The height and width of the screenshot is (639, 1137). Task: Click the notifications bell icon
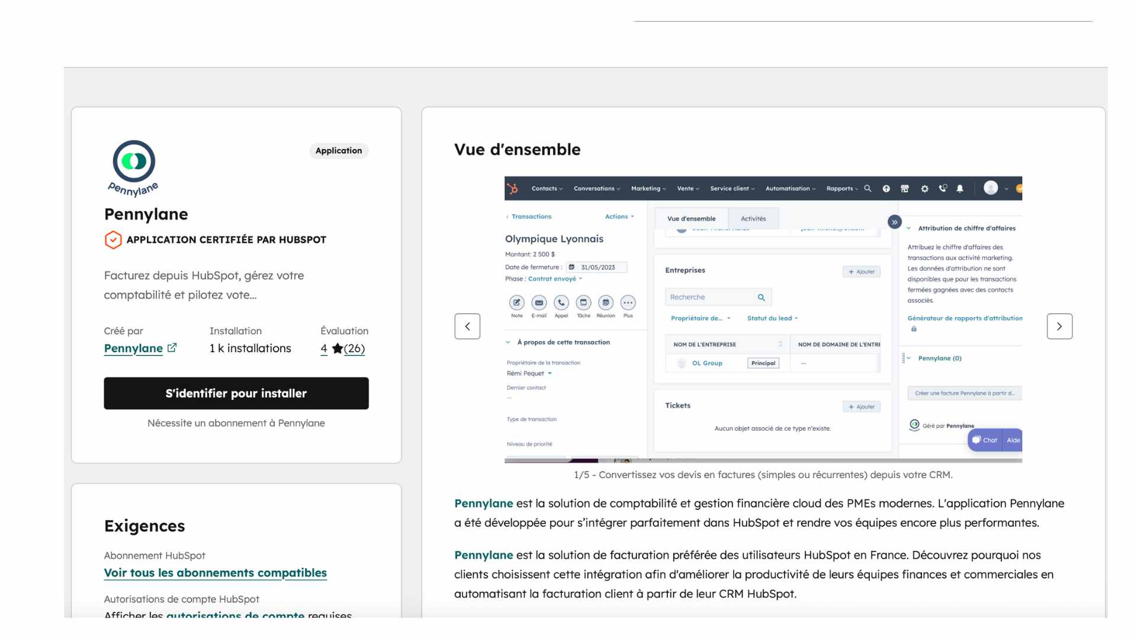tap(960, 189)
